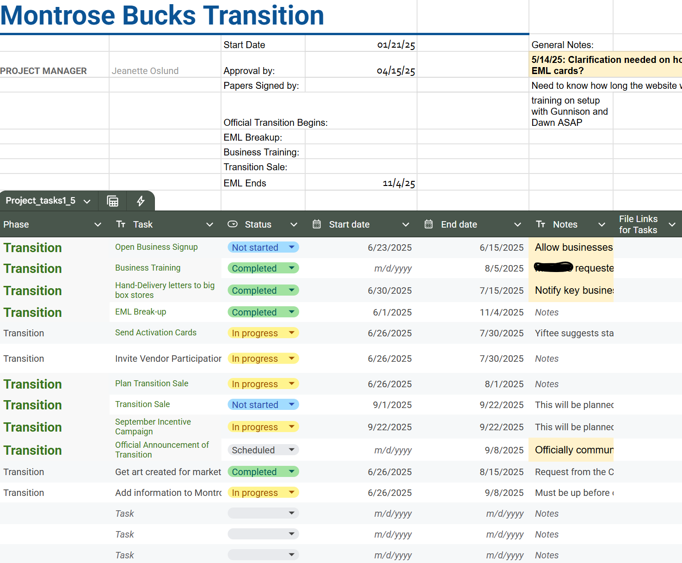Click the text type icon in Task header

coord(121,224)
